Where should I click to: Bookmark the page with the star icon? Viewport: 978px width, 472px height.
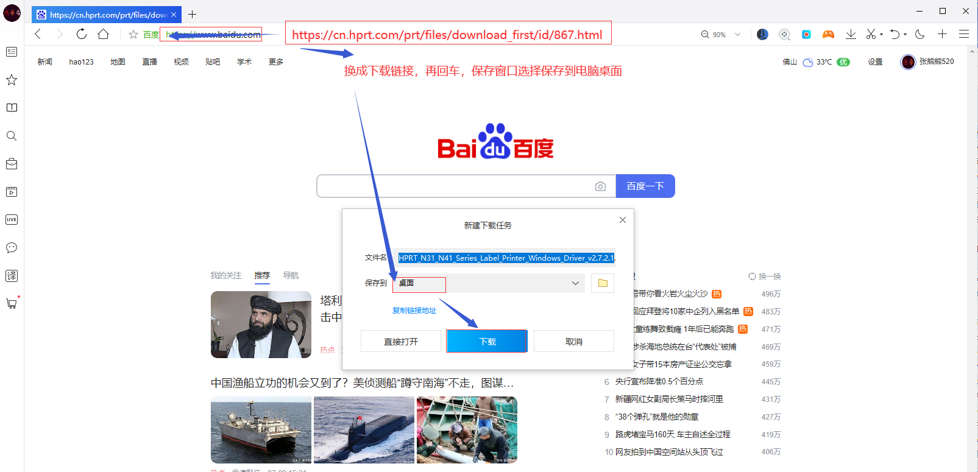[x=133, y=35]
